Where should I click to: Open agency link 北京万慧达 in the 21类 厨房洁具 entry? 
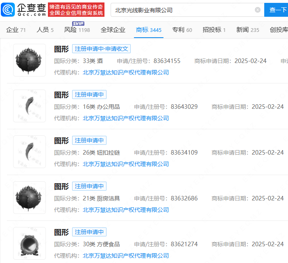click(126, 210)
